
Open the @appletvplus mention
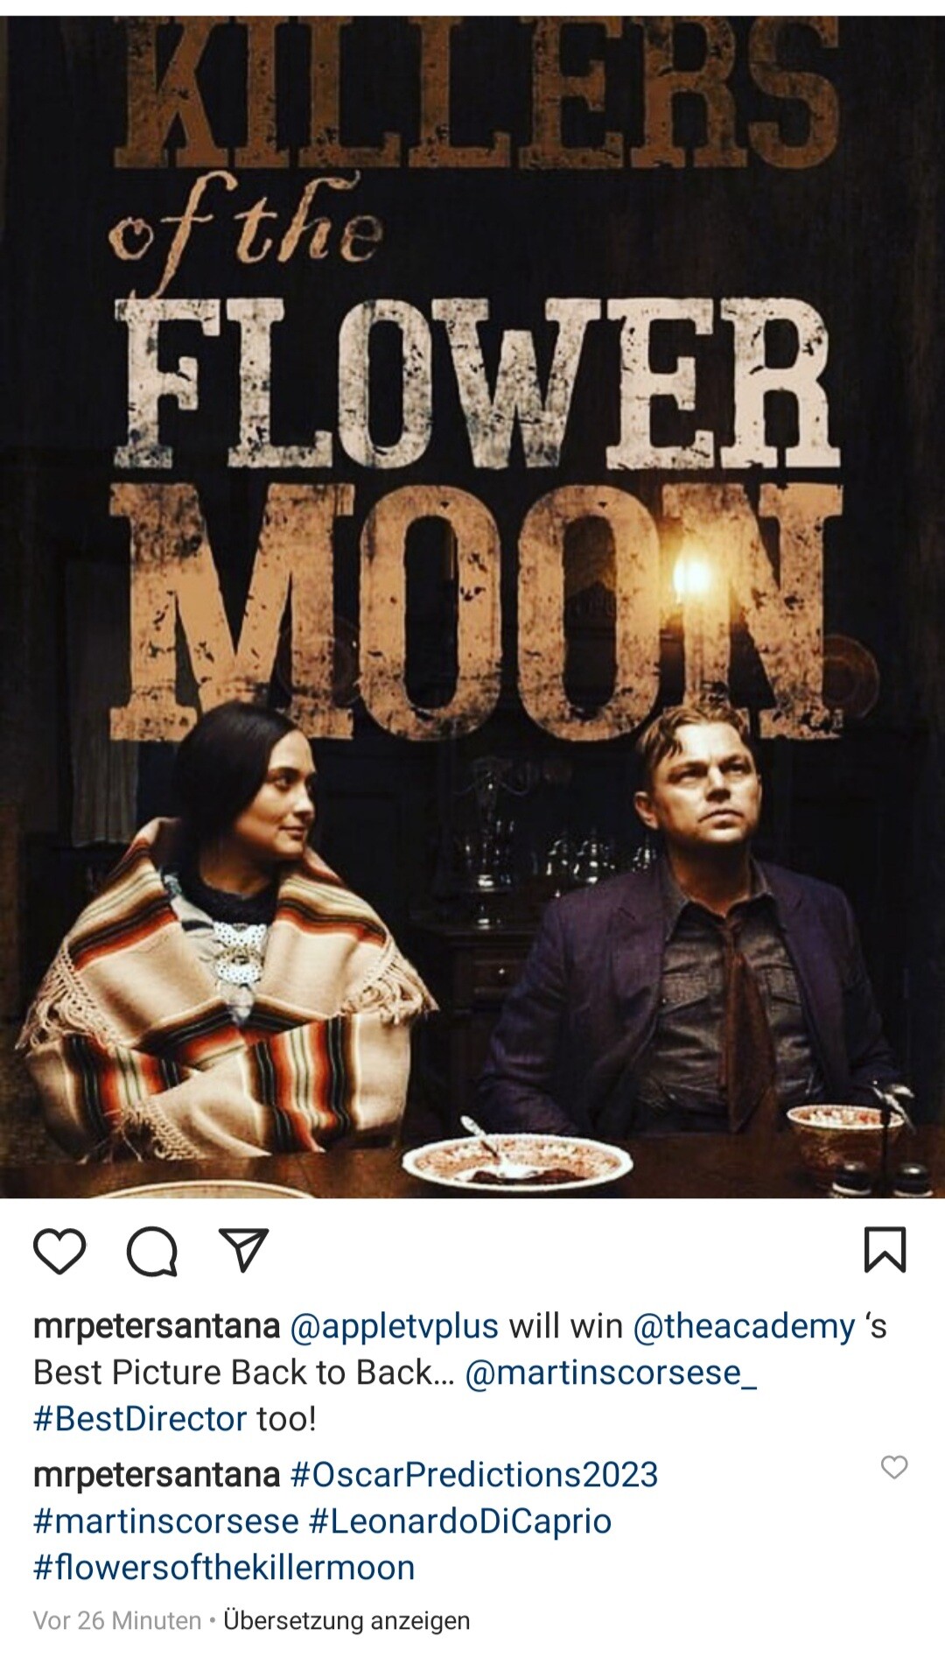coord(394,1326)
